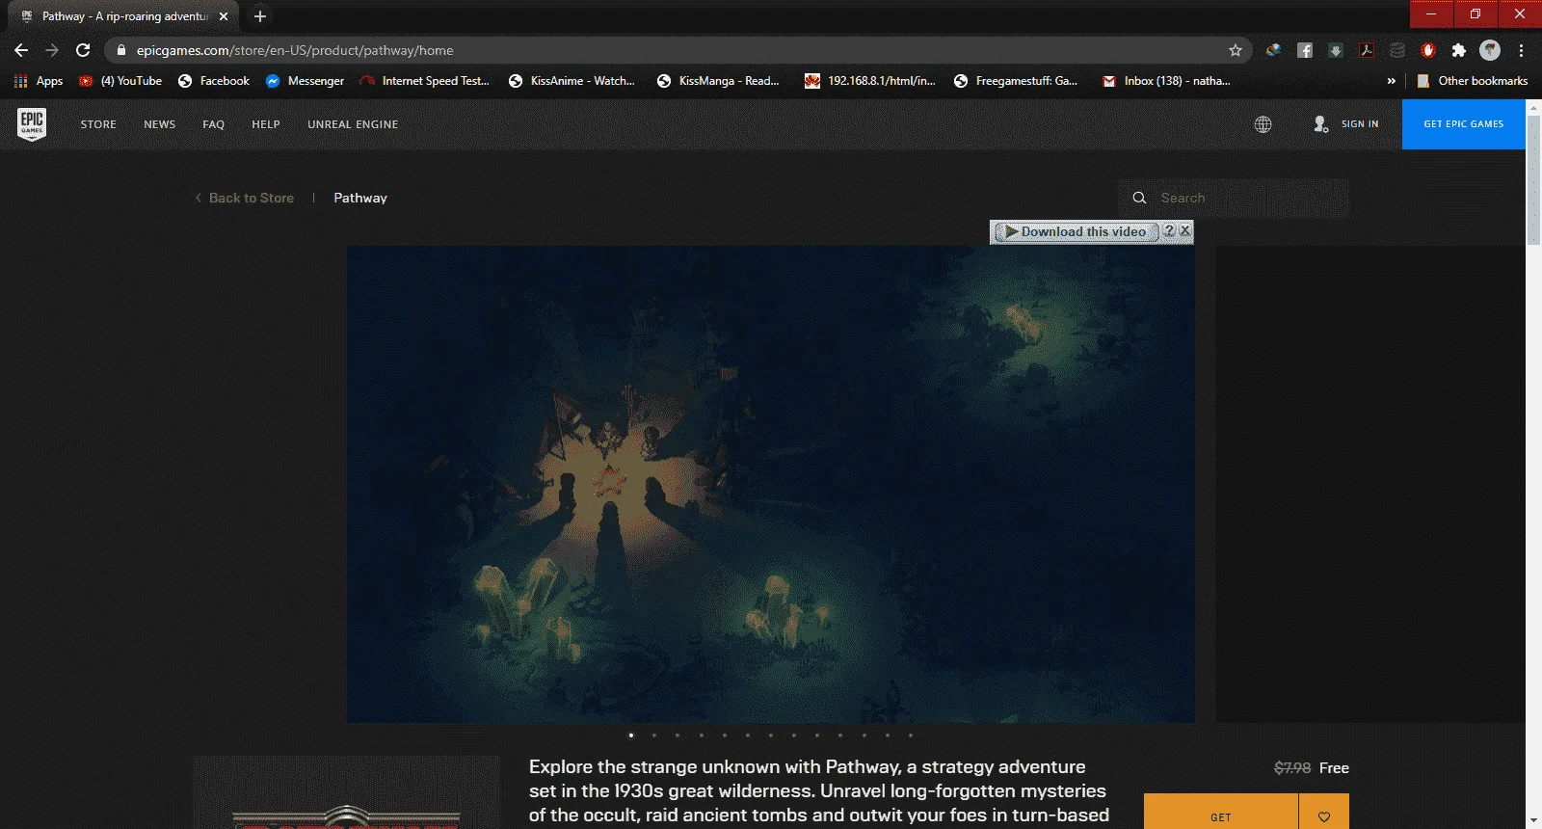This screenshot has width=1542, height=829.
Task: Click the Free price label
Action: (x=1334, y=768)
